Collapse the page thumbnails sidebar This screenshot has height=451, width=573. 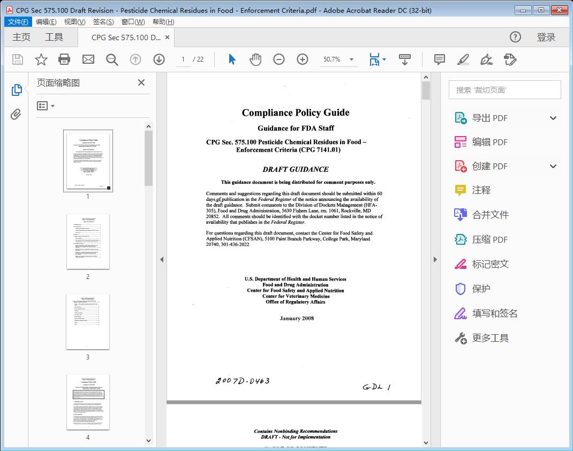(x=141, y=82)
